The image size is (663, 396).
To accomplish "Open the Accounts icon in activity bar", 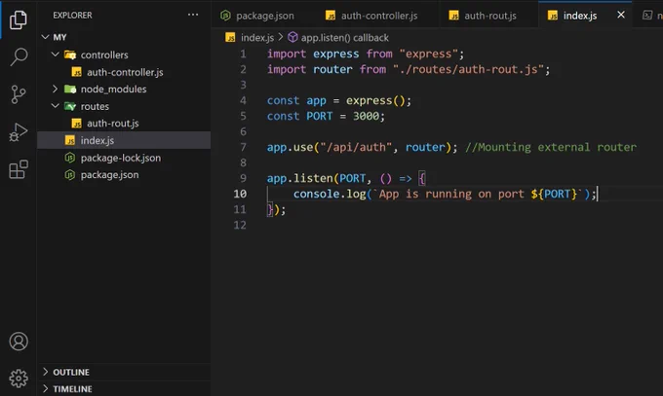I will (19, 342).
